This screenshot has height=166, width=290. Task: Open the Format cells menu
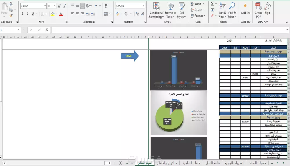[x=198, y=16]
